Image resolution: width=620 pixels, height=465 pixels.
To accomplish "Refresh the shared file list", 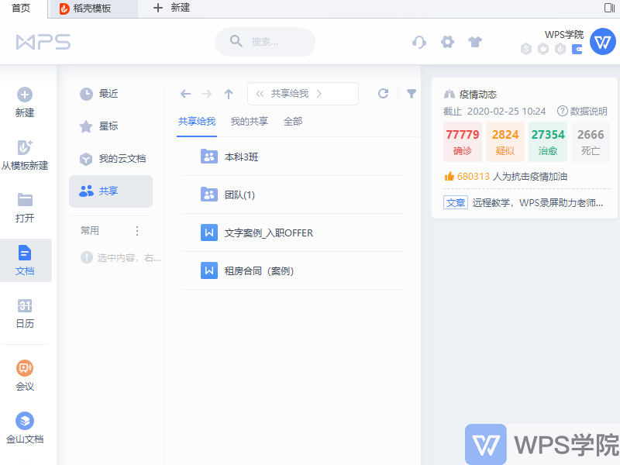I will pos(383,93).
